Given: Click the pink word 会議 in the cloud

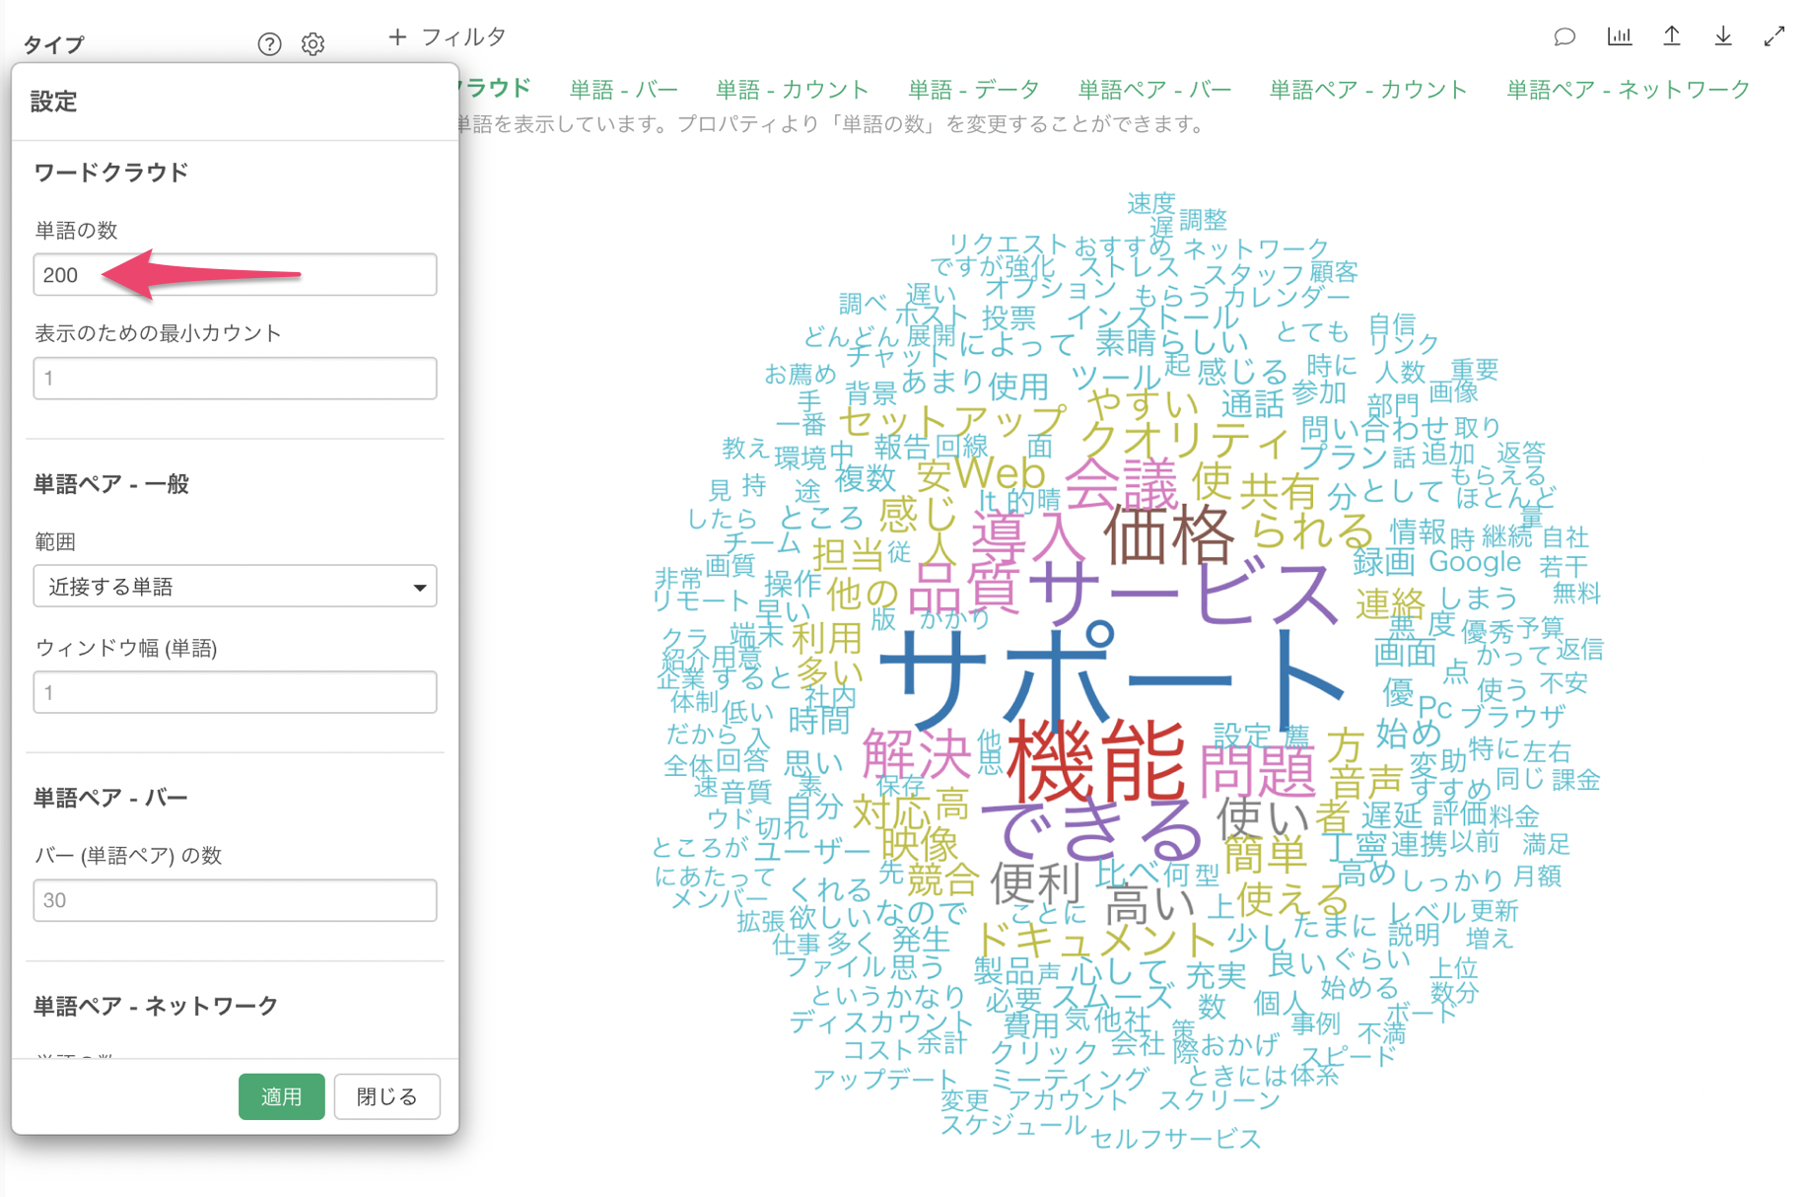Looking at the screenshot, I should click(x=1121, y=483).
